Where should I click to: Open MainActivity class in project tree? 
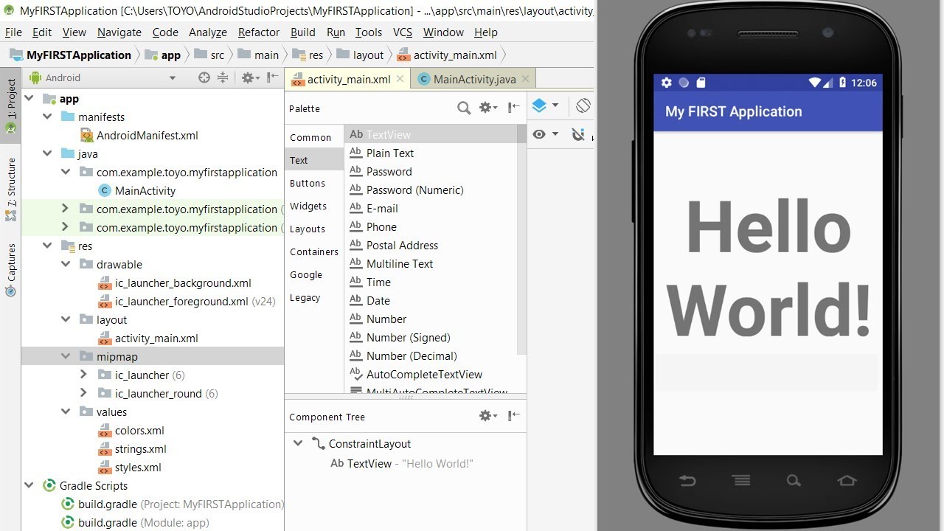point(145,191)
